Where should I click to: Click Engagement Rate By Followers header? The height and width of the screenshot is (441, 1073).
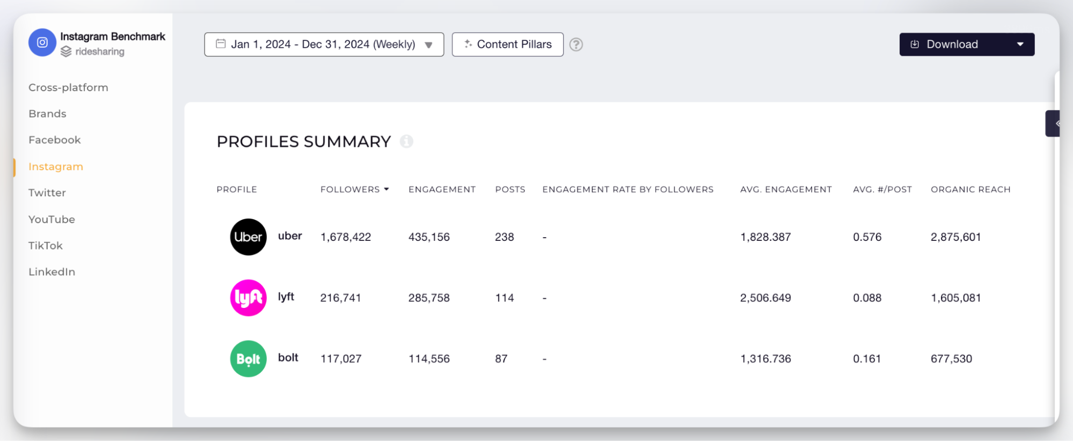[628, 189]
